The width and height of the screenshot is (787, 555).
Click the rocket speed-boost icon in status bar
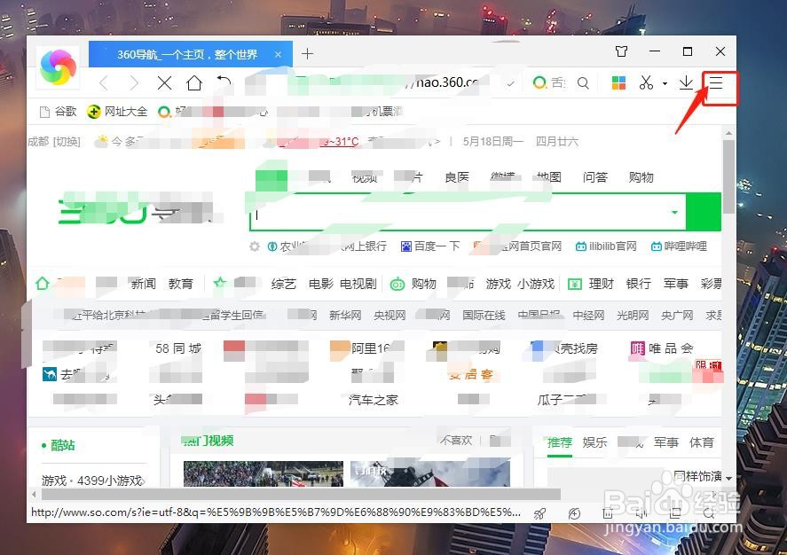coord(540,513)
